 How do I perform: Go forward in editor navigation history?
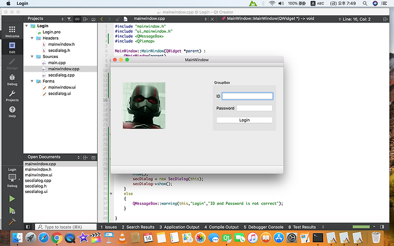click(x=109, y=19)
